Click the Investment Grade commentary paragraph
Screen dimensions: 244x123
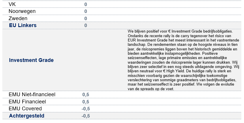click(183, 60)
